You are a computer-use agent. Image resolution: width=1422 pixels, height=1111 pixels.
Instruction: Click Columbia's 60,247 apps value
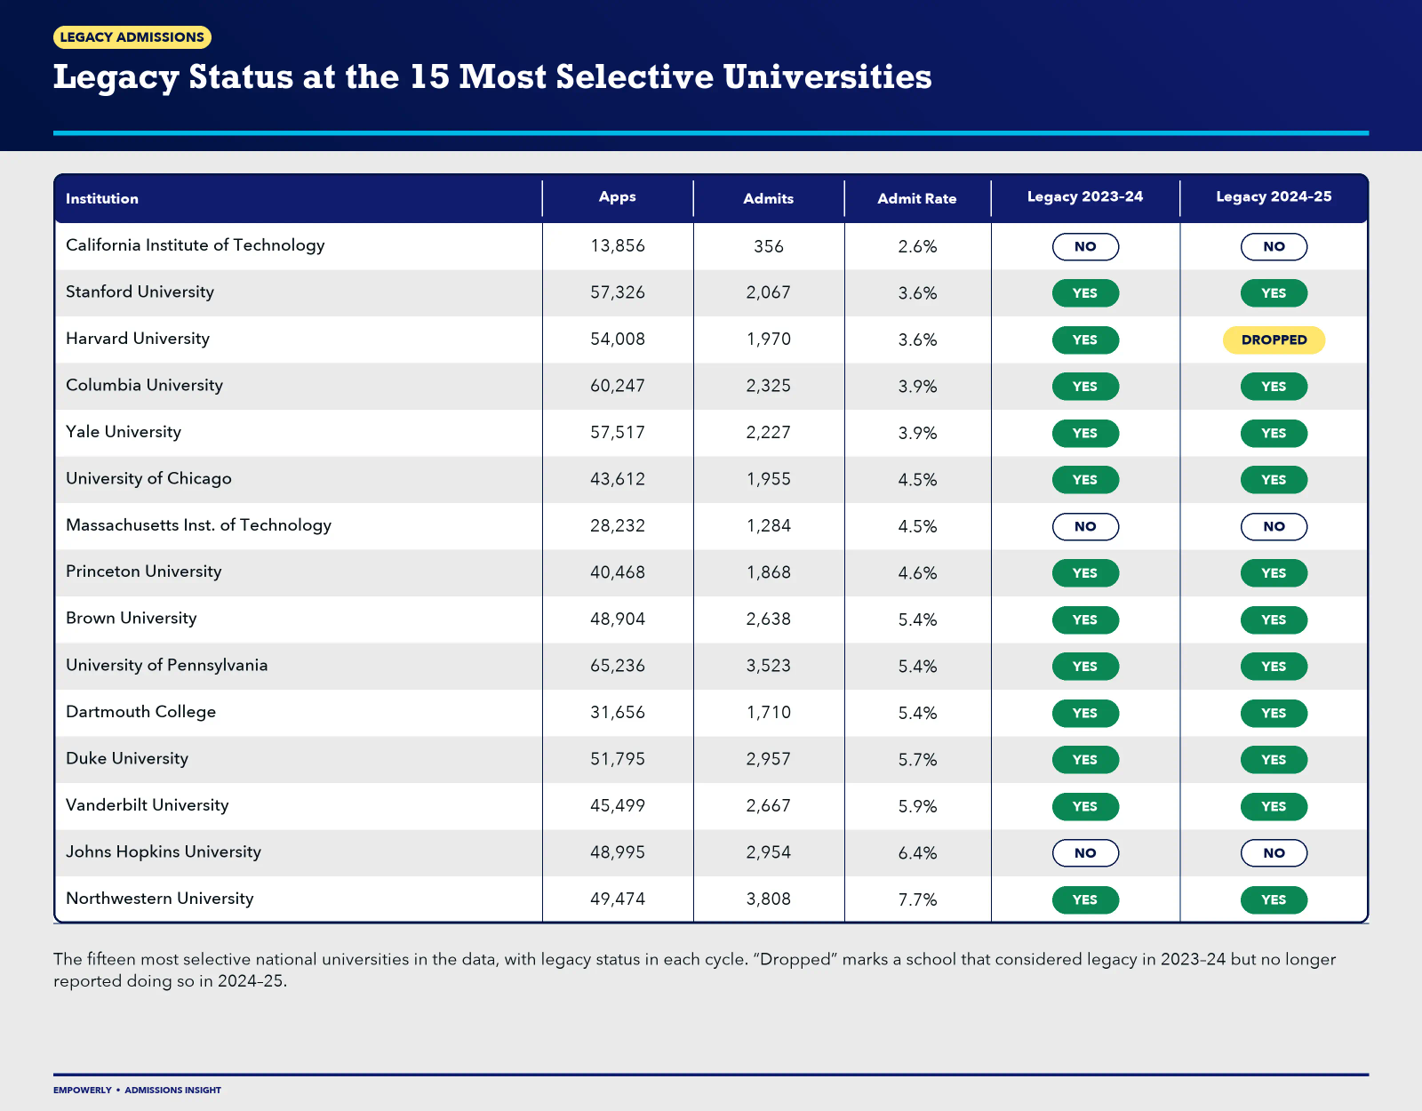tap(618, 387)
